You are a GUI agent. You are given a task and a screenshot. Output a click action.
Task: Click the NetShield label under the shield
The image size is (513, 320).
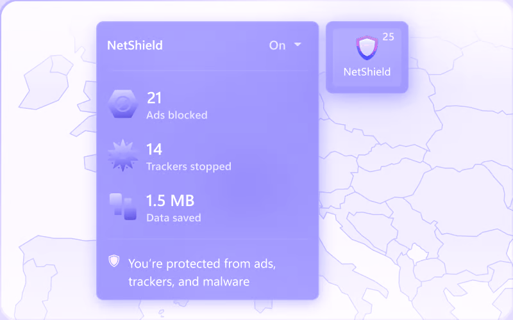(367, 72)
